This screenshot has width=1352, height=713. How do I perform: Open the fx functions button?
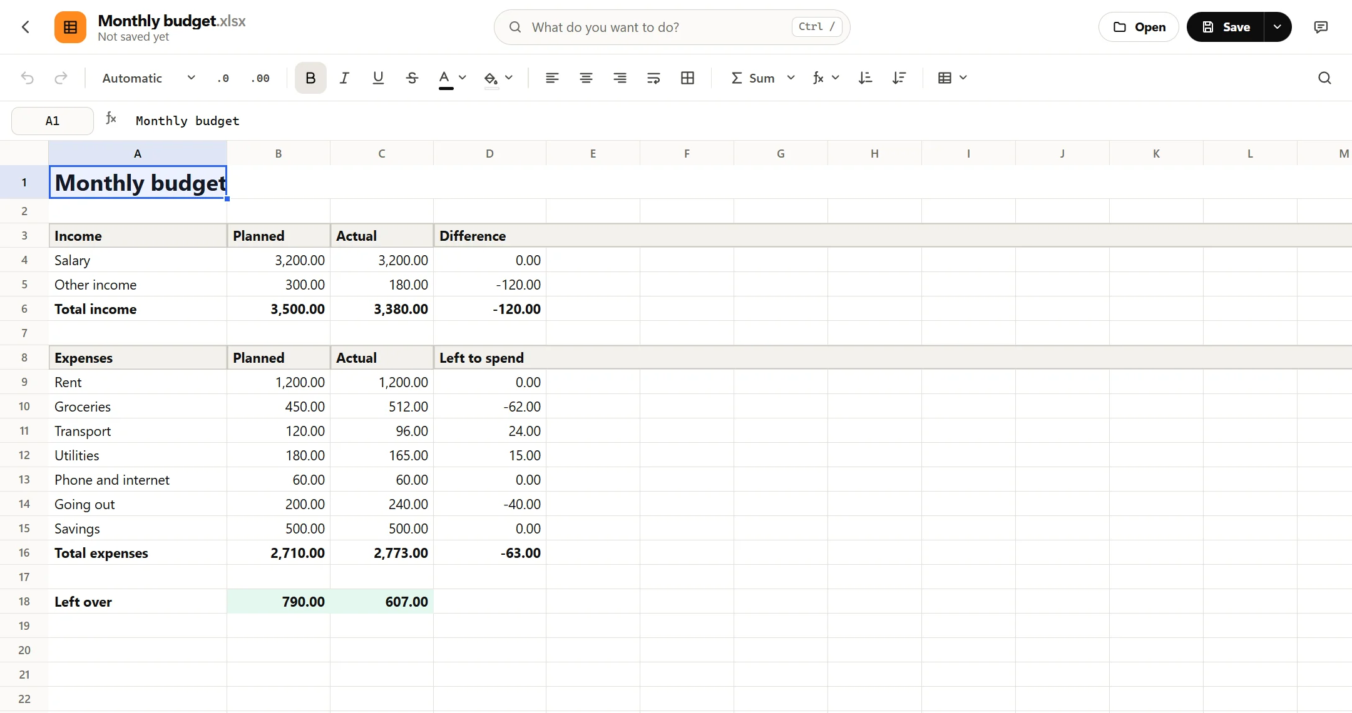818,78
